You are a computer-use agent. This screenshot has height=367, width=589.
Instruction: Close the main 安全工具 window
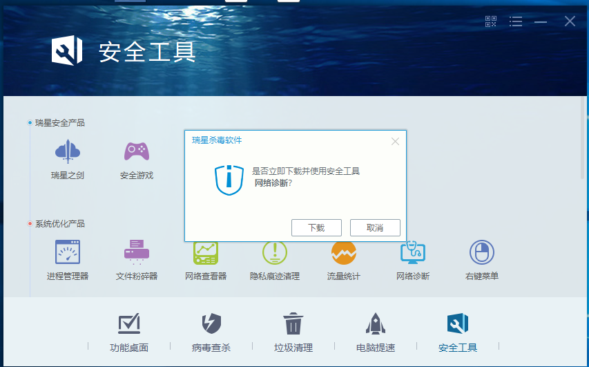(570, 21)
